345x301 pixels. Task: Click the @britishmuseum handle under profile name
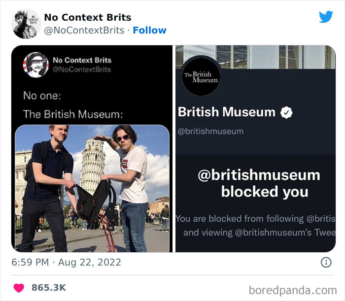click(210, 131)
